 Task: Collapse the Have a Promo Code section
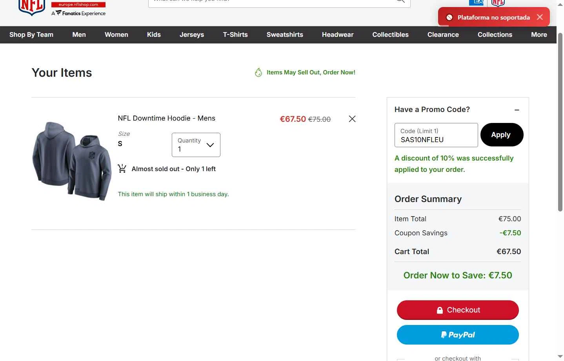pyautogui.click(x=517, y=110)
